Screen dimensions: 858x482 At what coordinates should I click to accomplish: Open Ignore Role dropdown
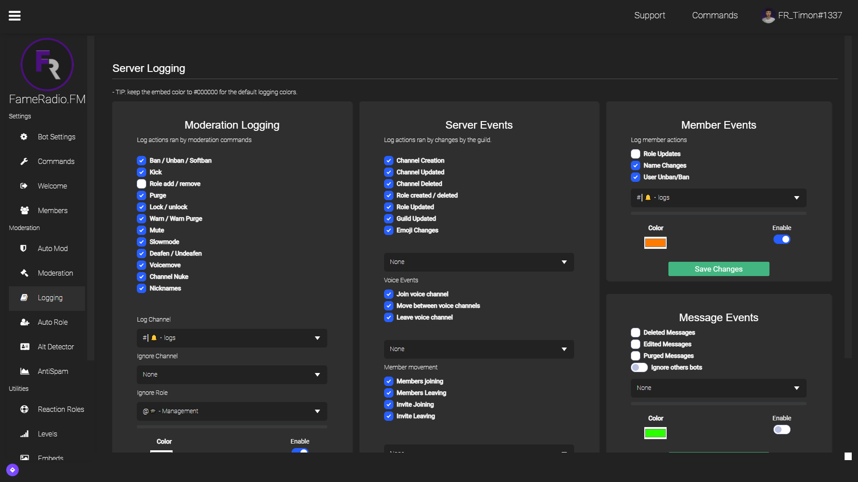232,411
